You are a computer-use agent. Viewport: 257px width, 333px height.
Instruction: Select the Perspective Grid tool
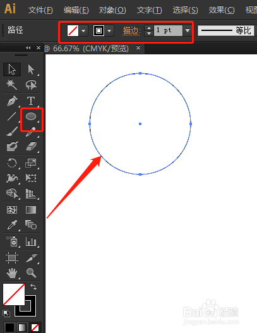[x=31, y=193]
